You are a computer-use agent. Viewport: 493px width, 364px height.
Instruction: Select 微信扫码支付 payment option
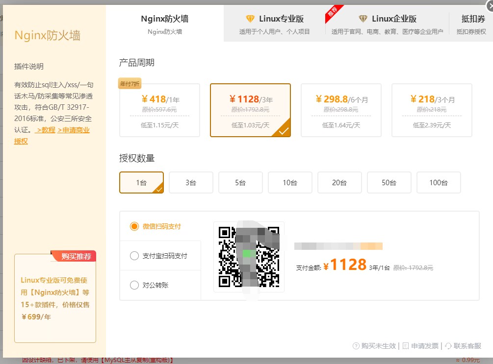pyautogui.click(x=134, y=226)
